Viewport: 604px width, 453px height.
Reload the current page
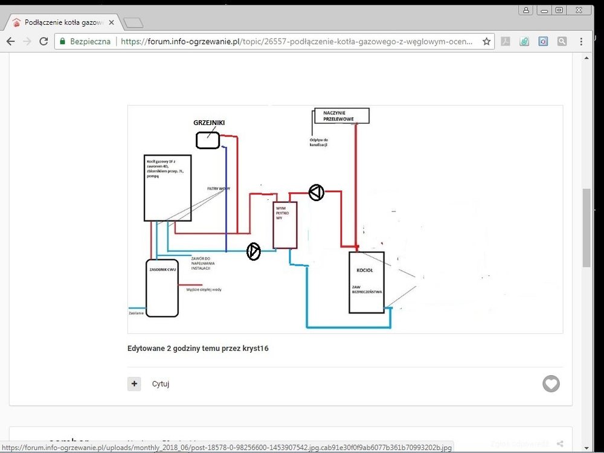(43, 42)
